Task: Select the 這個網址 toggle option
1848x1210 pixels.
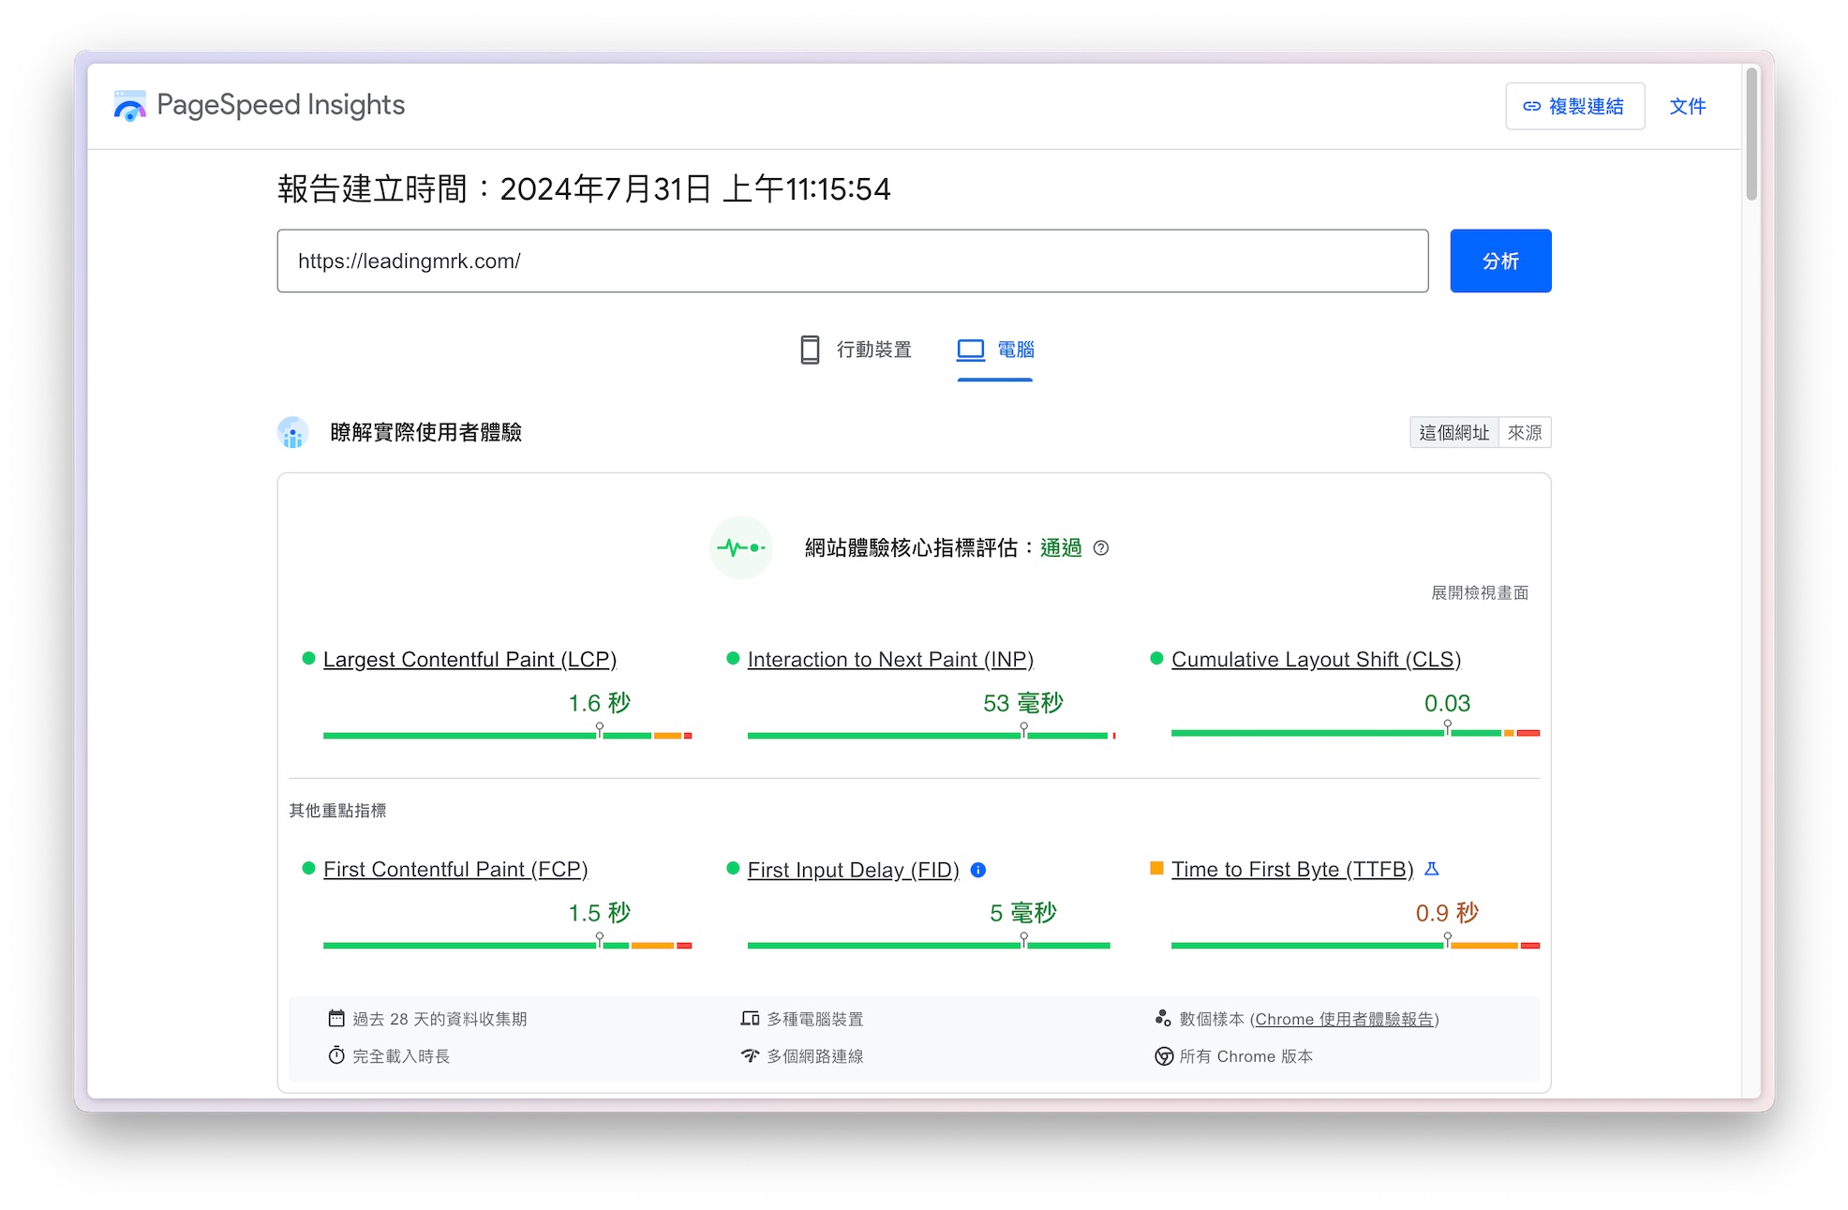Action: point(1453,432)
